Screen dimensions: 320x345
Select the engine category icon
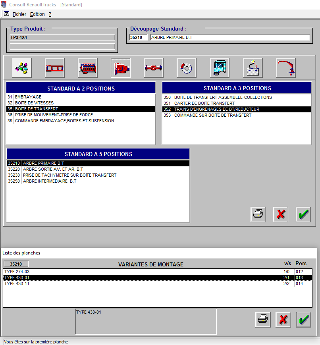click(88, 68)
